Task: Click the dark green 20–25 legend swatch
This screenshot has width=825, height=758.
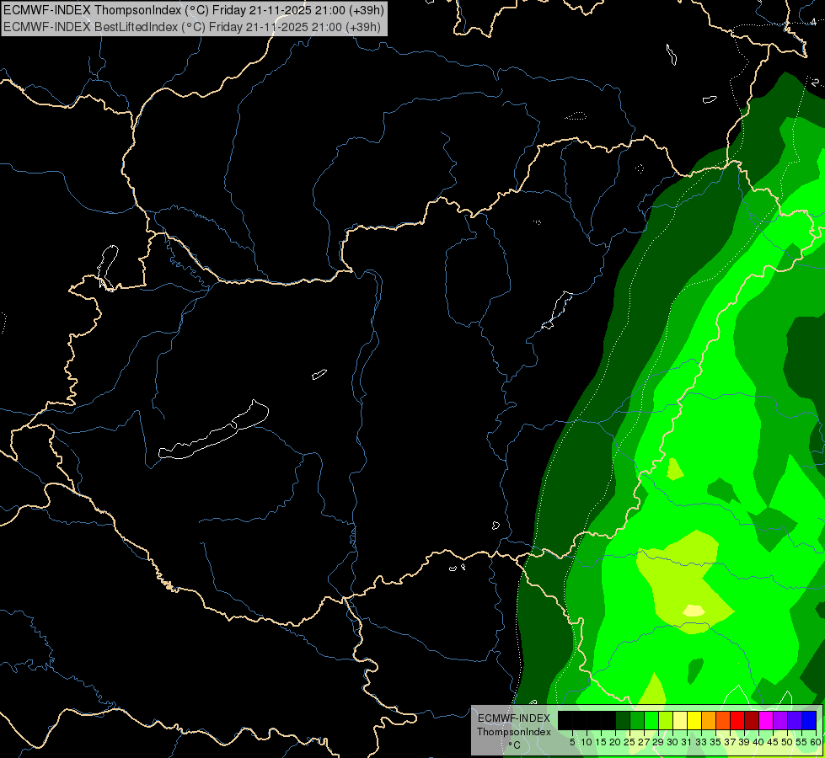Action: tap(623, 720)
